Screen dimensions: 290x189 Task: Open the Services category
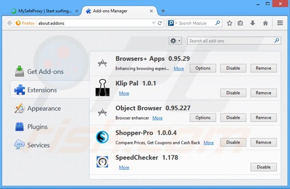click(x=32, y=145)
